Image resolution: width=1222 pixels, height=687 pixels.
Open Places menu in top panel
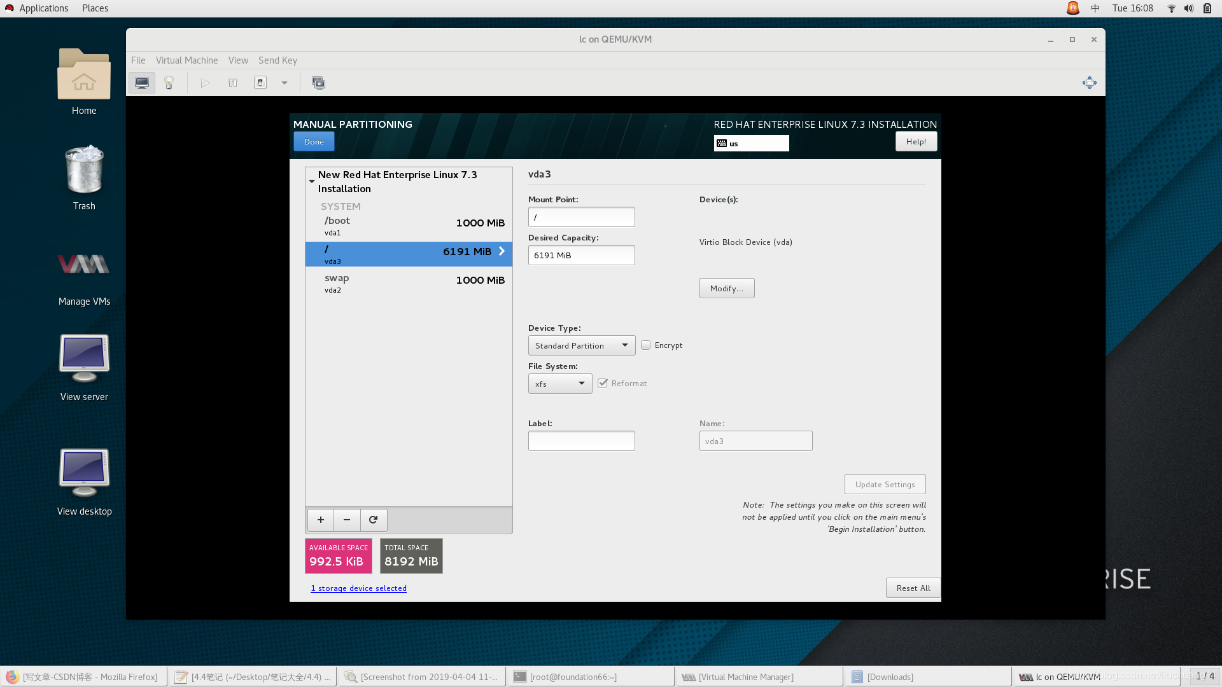pyautogui.click(x=95, y=8)
